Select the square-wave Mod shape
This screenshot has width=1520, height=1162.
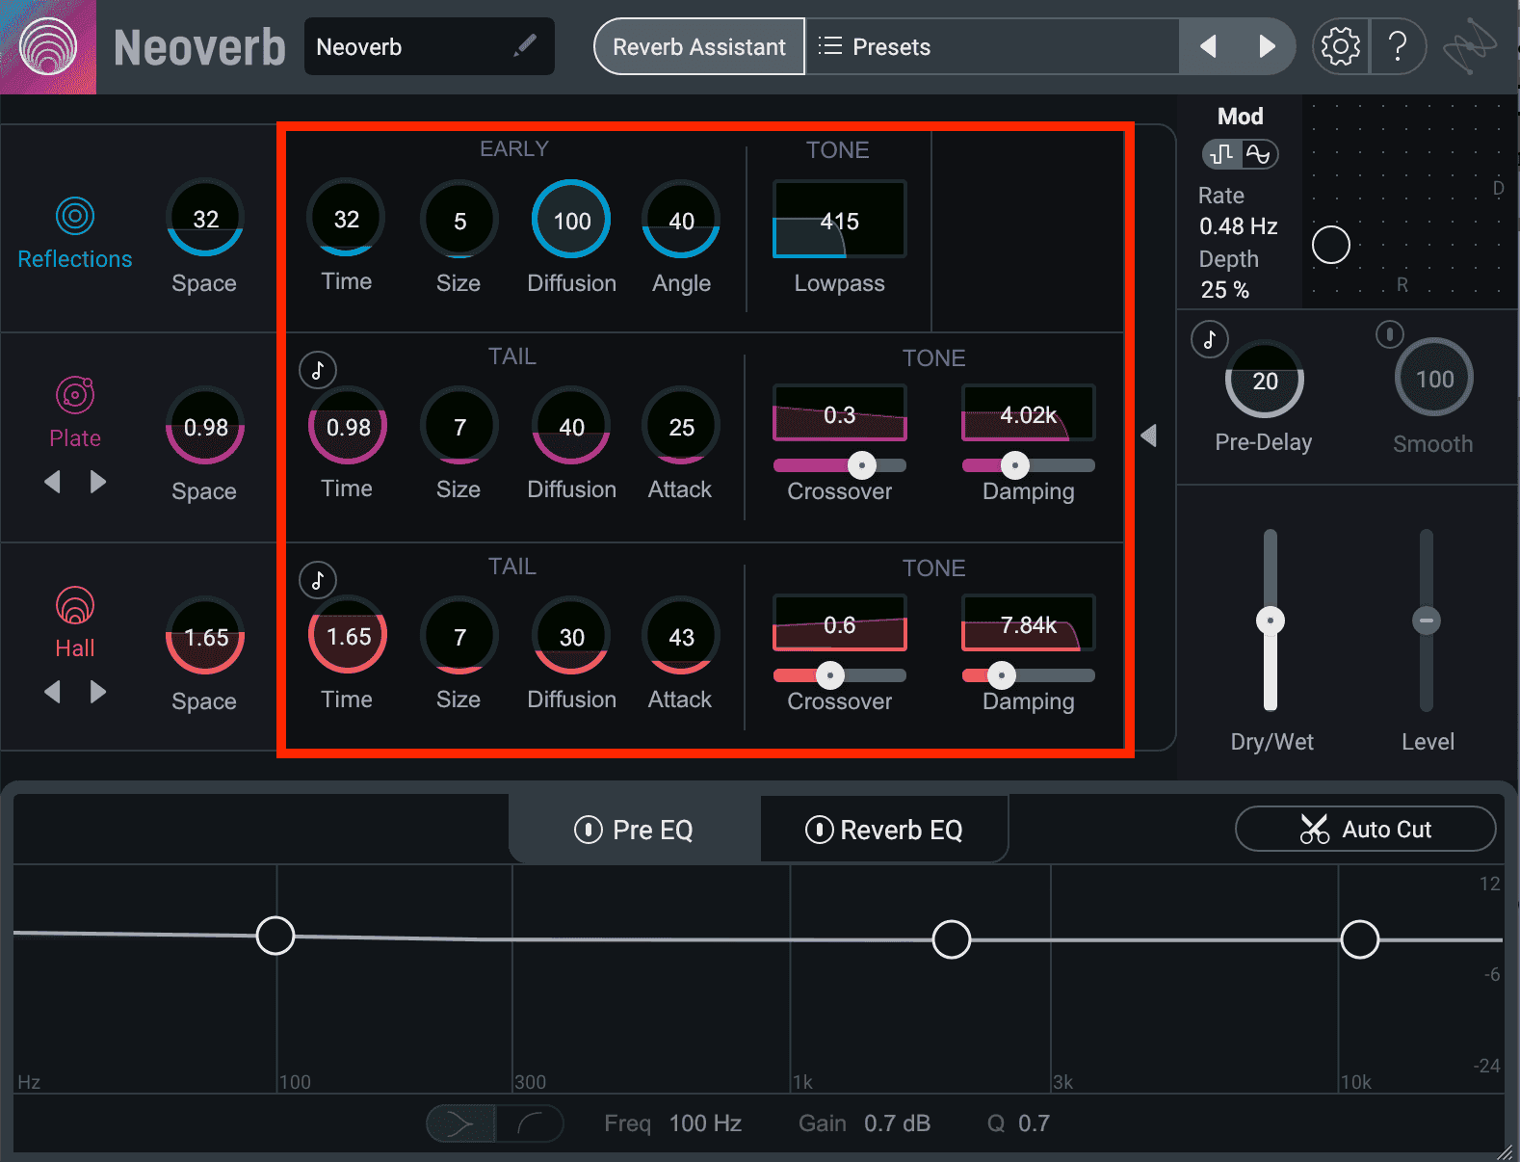coord(1221,154)
